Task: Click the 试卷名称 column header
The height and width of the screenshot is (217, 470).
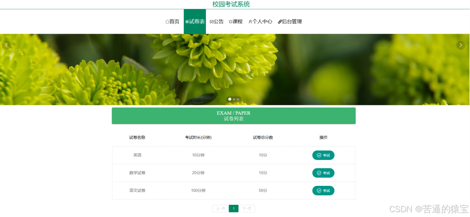Action: tap(137, 138)
